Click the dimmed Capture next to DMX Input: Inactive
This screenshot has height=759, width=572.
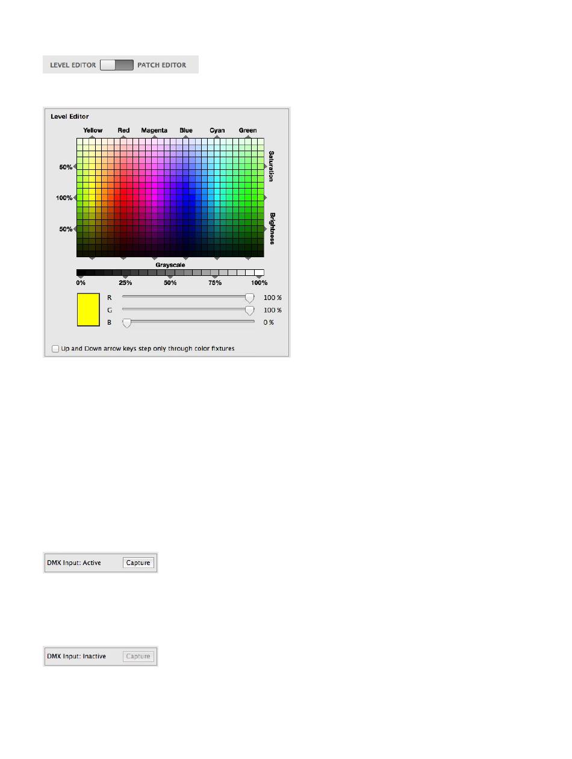138,656
